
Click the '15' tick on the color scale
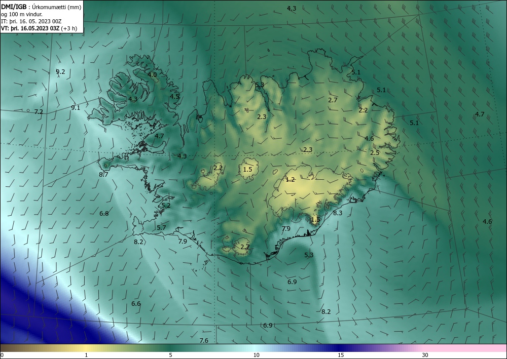point(341,355)
